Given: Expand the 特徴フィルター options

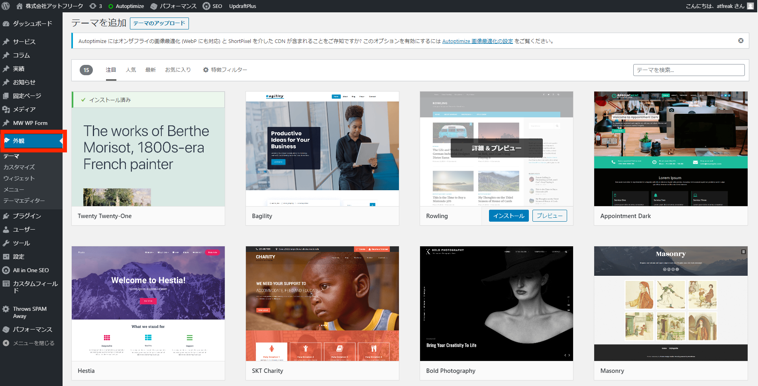Looking at the screenshot, I should 225,70.
